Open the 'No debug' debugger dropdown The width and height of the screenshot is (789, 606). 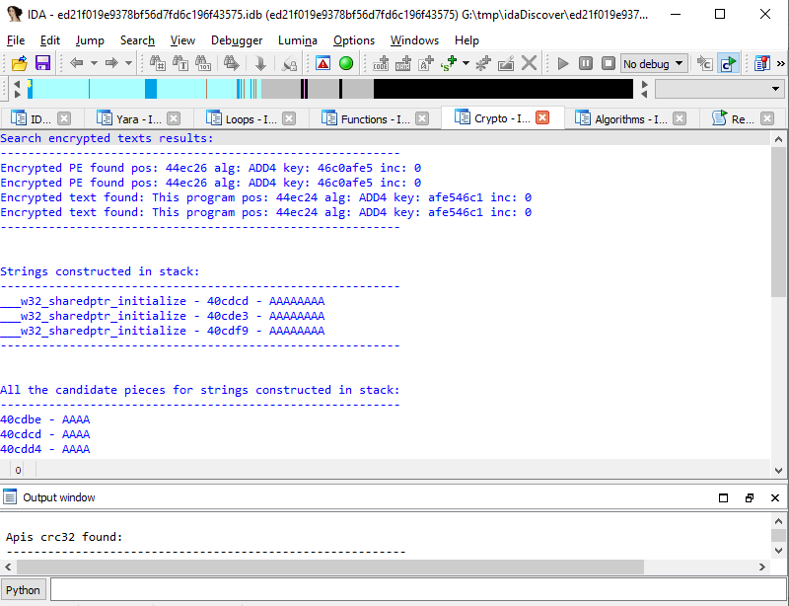[x=654, y=63]
